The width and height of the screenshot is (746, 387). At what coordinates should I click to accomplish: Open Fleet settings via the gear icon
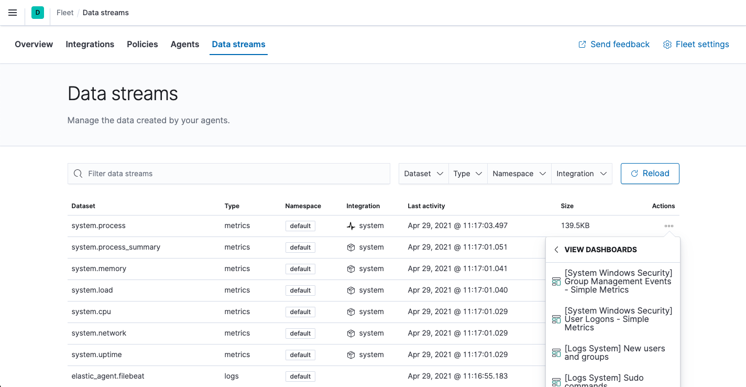click(667, 45)
